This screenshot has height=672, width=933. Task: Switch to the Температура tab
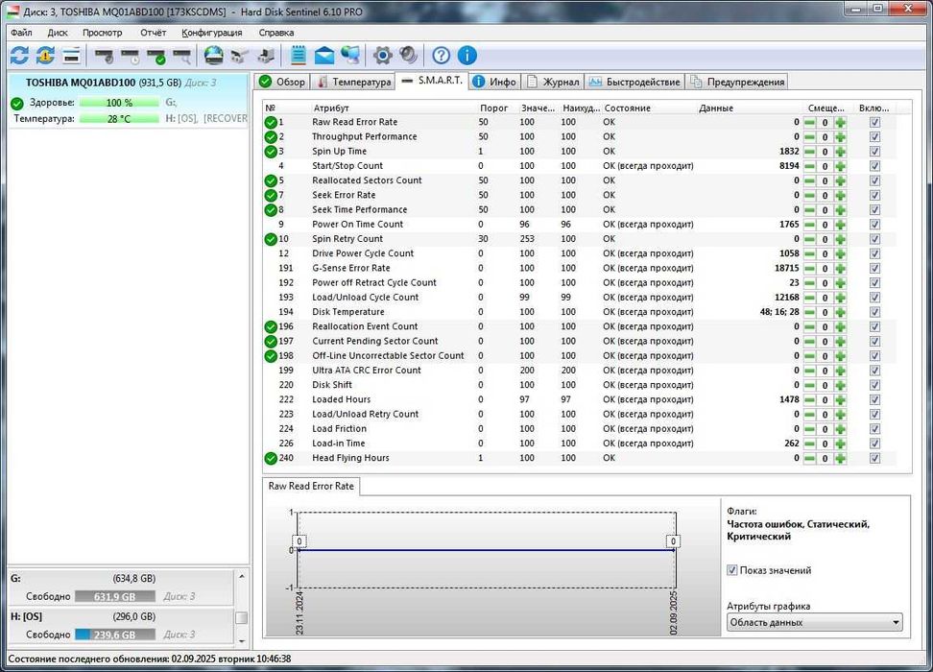tap(353, 83)
